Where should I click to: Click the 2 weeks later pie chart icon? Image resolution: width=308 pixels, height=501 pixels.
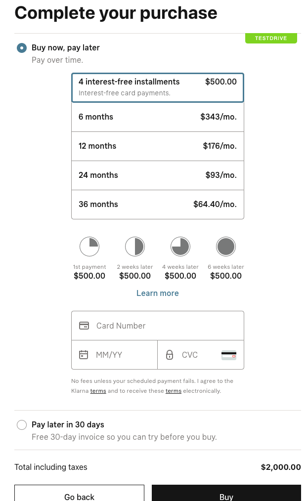135,246
